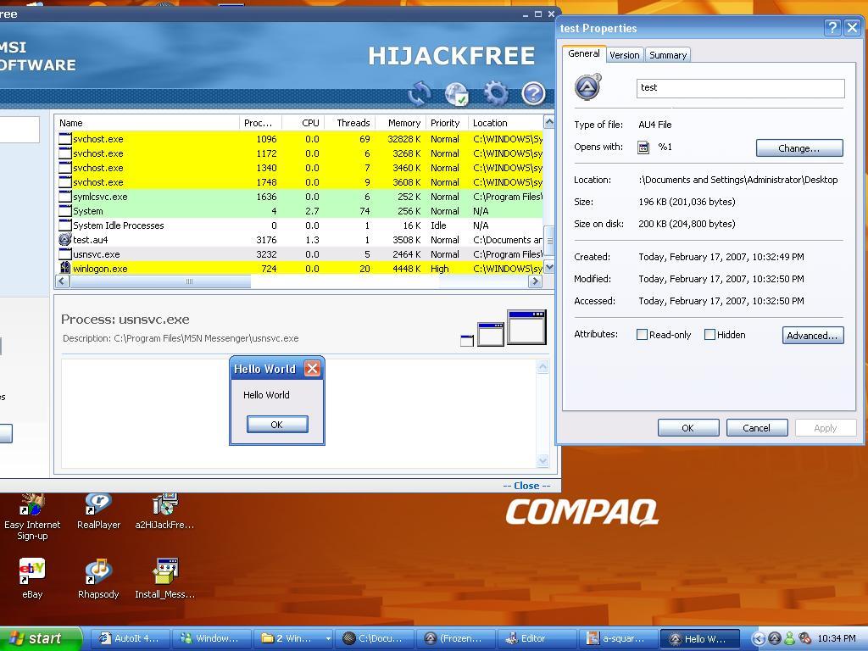Click the -- Close -- link in HiJackFree

click(526, 486)
